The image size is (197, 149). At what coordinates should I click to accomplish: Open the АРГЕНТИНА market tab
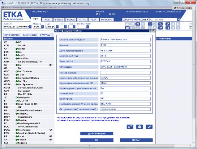[12, 35]
